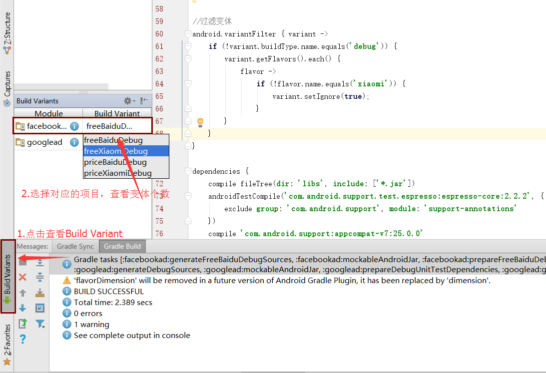This screenshot has height=373, width=546.
Task: Open facebookad build variant combo box
Action: (117, 126)
